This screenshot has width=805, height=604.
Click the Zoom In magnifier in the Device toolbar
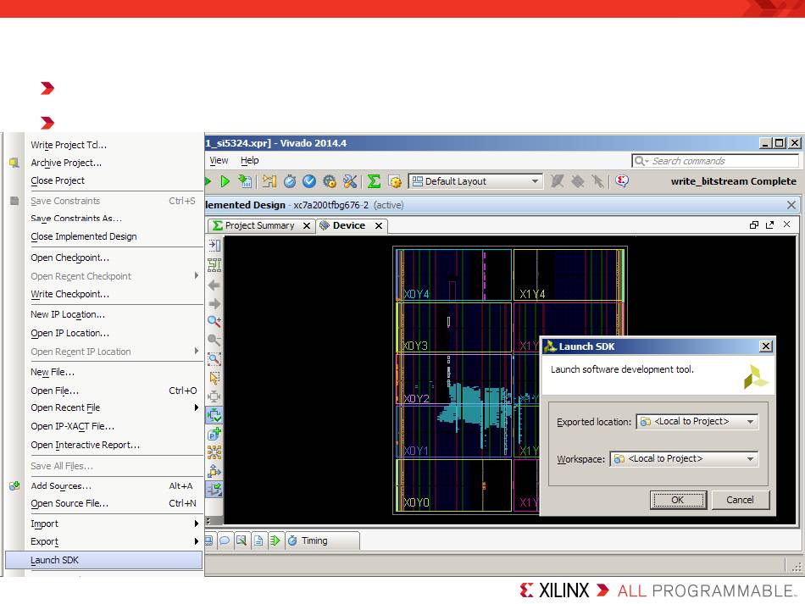point(214,322)
